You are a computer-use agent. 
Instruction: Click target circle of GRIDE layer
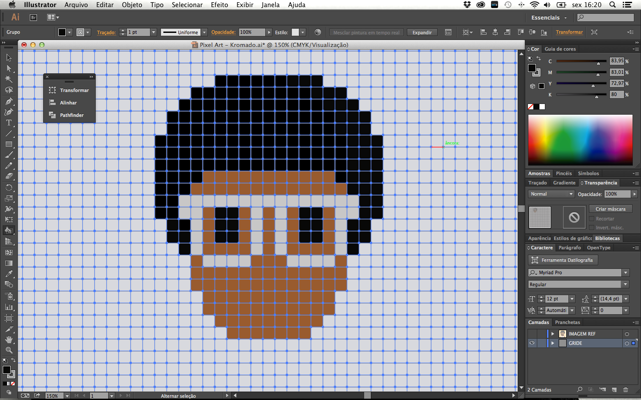pos(627,343)
